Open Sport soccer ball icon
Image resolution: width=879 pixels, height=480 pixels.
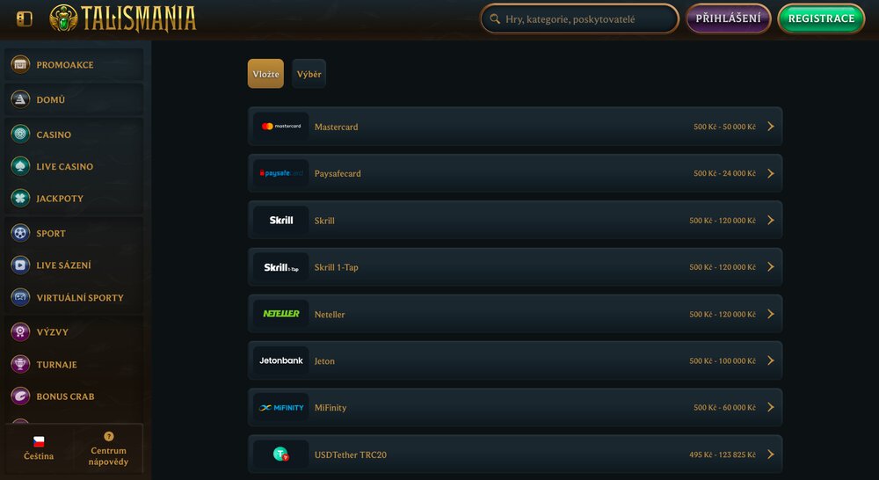tap(20, 233)
